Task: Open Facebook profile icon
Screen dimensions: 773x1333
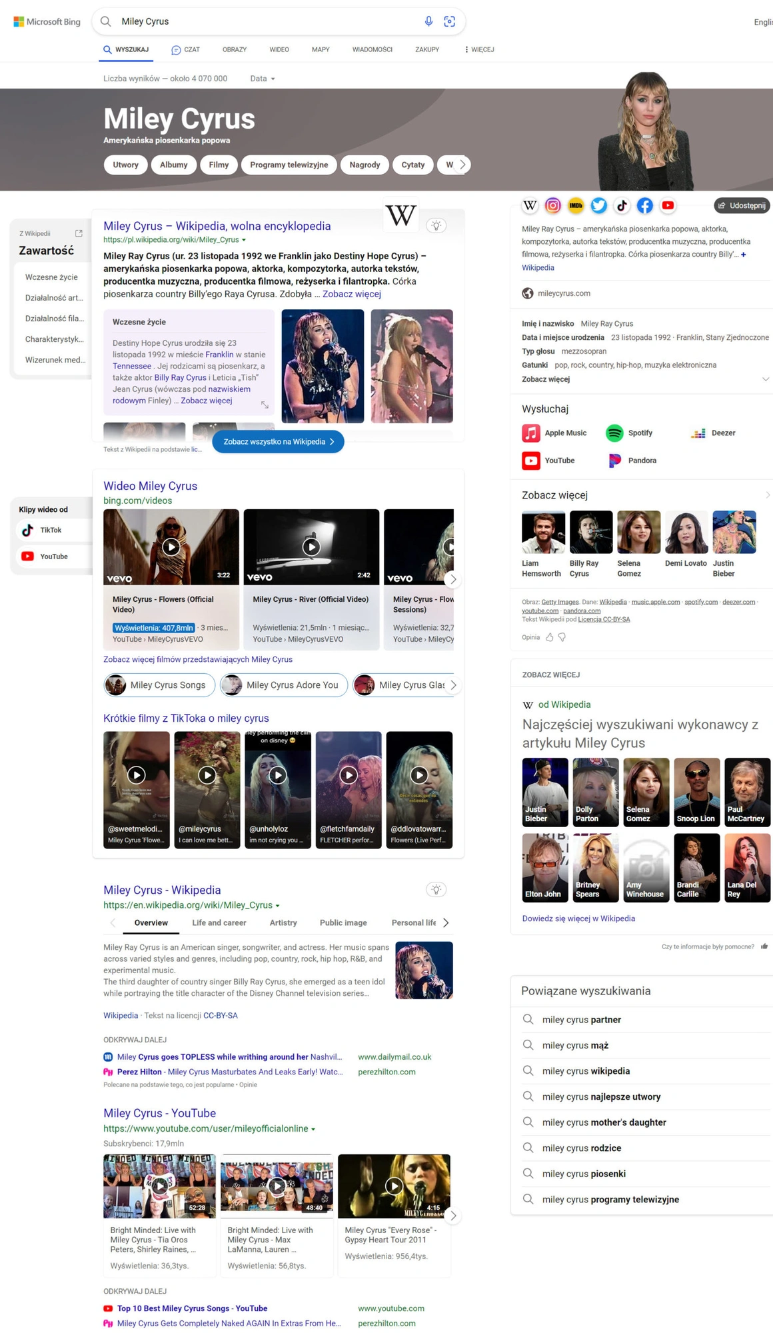Action: (645, 205)
